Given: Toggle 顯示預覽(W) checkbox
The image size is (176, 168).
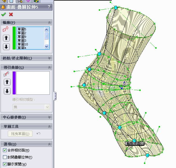Looking at the screenshot, I should 5,164.
